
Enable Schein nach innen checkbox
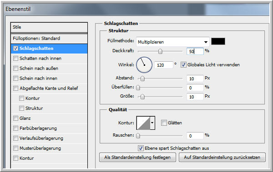(15, 78)
